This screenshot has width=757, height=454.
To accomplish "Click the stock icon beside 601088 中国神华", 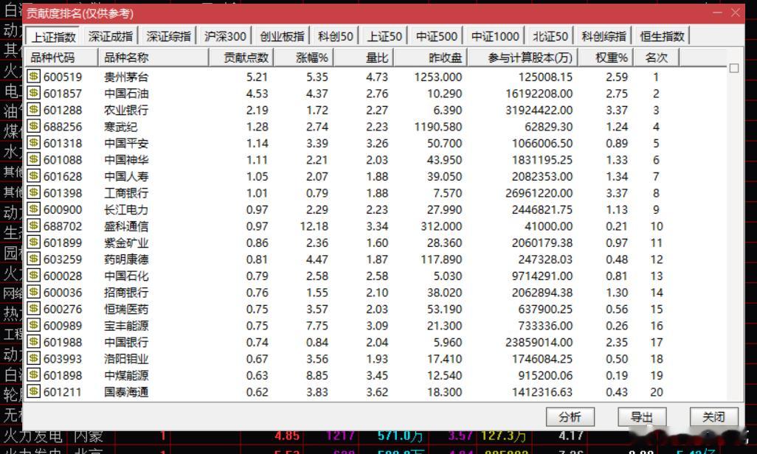I will pos(33,159).
